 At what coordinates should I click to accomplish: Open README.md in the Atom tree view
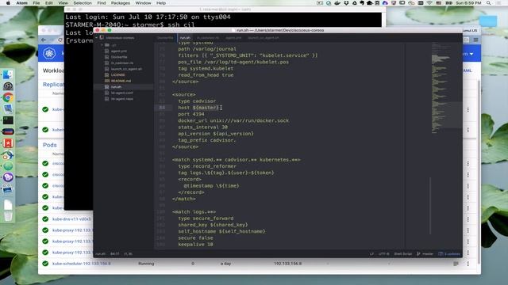(x=121, y=81)
